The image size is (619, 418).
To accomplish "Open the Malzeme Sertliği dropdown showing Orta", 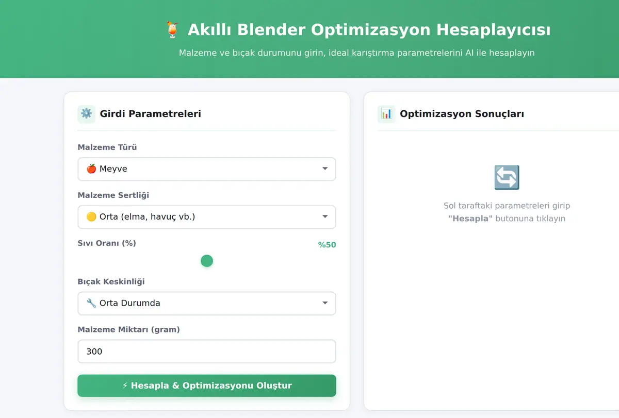I will point(207,217).
